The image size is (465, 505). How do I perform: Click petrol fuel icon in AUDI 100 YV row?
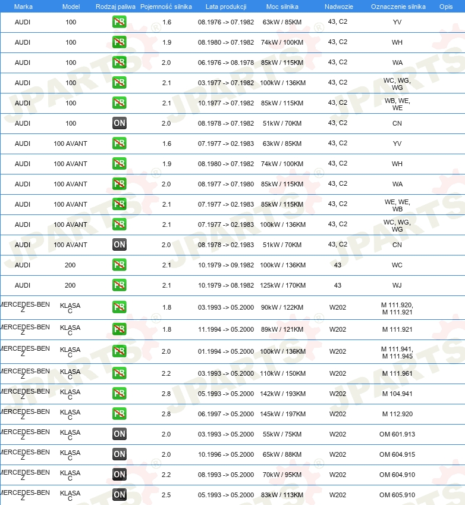(x=120, y=22)
